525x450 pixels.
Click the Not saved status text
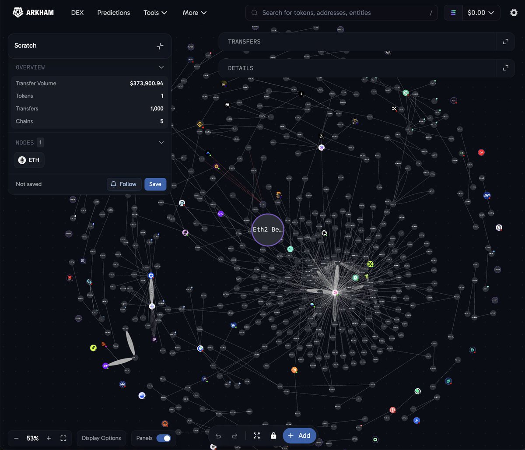click(x=29, y=184)
